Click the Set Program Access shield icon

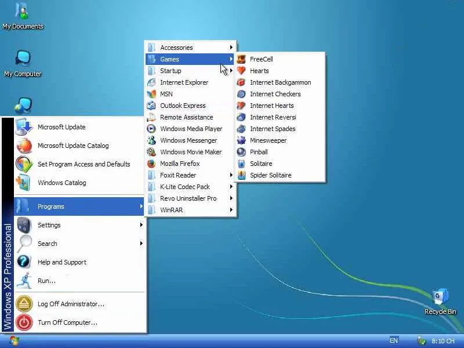[24, 164]
